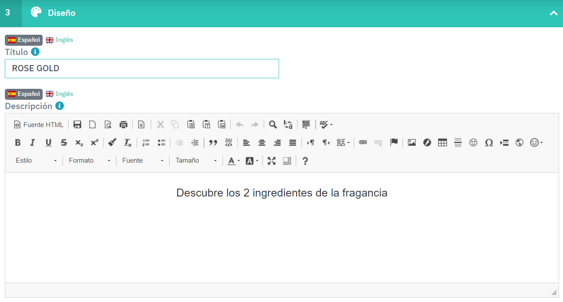563x302 pixels.
Task: Insert a page break
Action: pos(504,142)
